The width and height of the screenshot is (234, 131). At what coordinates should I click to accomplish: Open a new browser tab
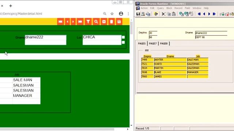[11, 6]
